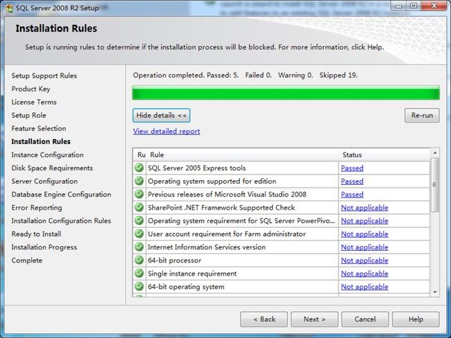
Task: Open Not applicable status for Internet Information Services version
Action: [365, 247]
